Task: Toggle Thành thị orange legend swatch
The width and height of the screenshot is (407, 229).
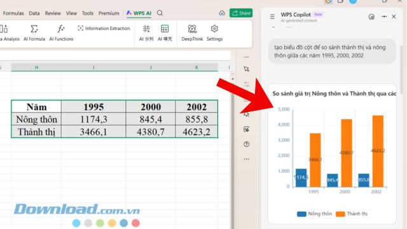Action: (340, 214)
